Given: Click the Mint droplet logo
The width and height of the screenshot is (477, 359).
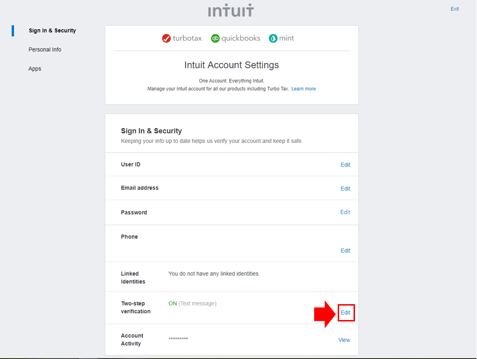Looking at the screenshot, I should point(273,38).
